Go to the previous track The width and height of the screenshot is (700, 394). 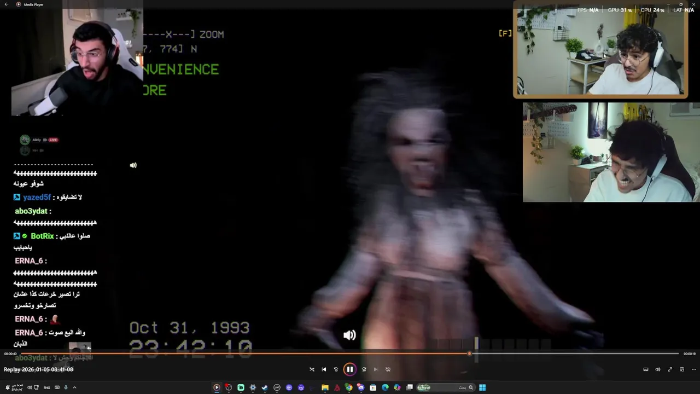click(x=324, y=369)
